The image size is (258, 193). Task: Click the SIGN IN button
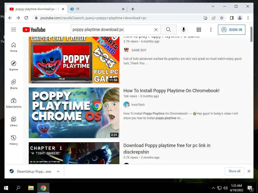[232, 30]
